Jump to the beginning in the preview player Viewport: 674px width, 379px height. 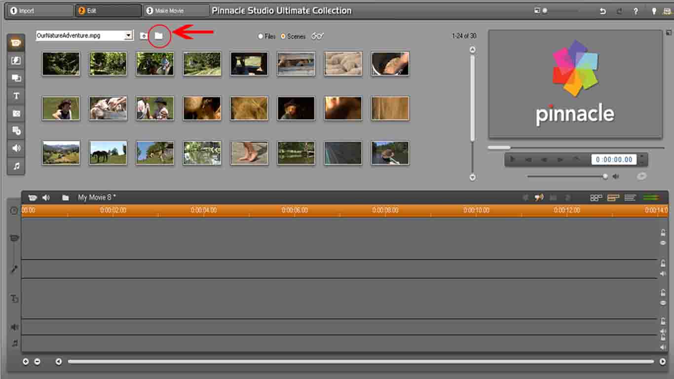coord(528,159)
